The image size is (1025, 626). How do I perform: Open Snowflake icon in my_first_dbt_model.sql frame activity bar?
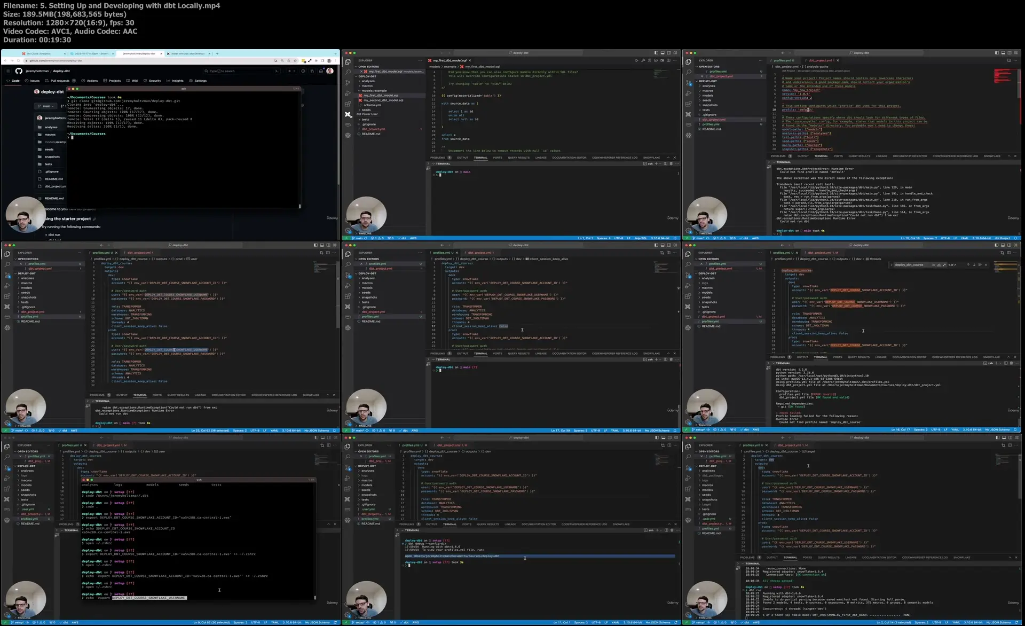348,135
